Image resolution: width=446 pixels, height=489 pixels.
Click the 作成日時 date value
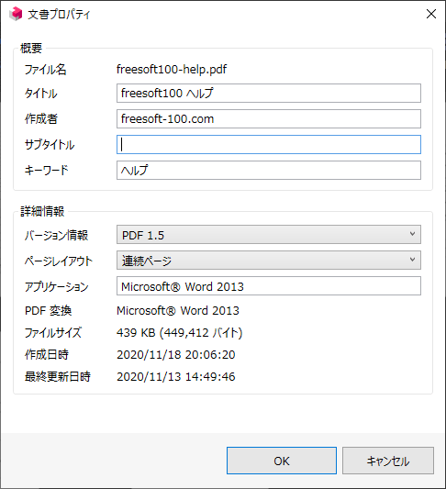click(176, 354)
